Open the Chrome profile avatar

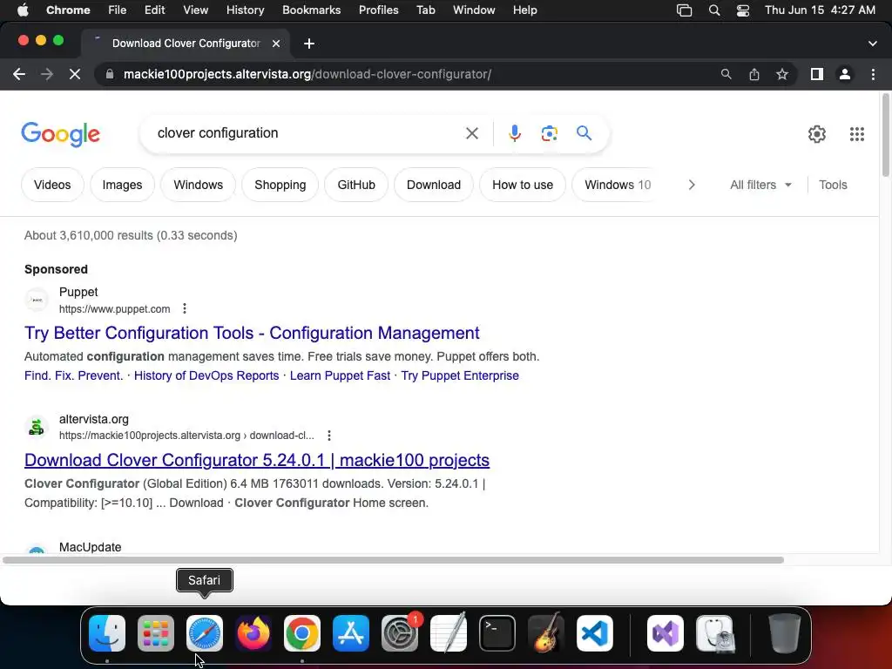(x=845, y=74)
